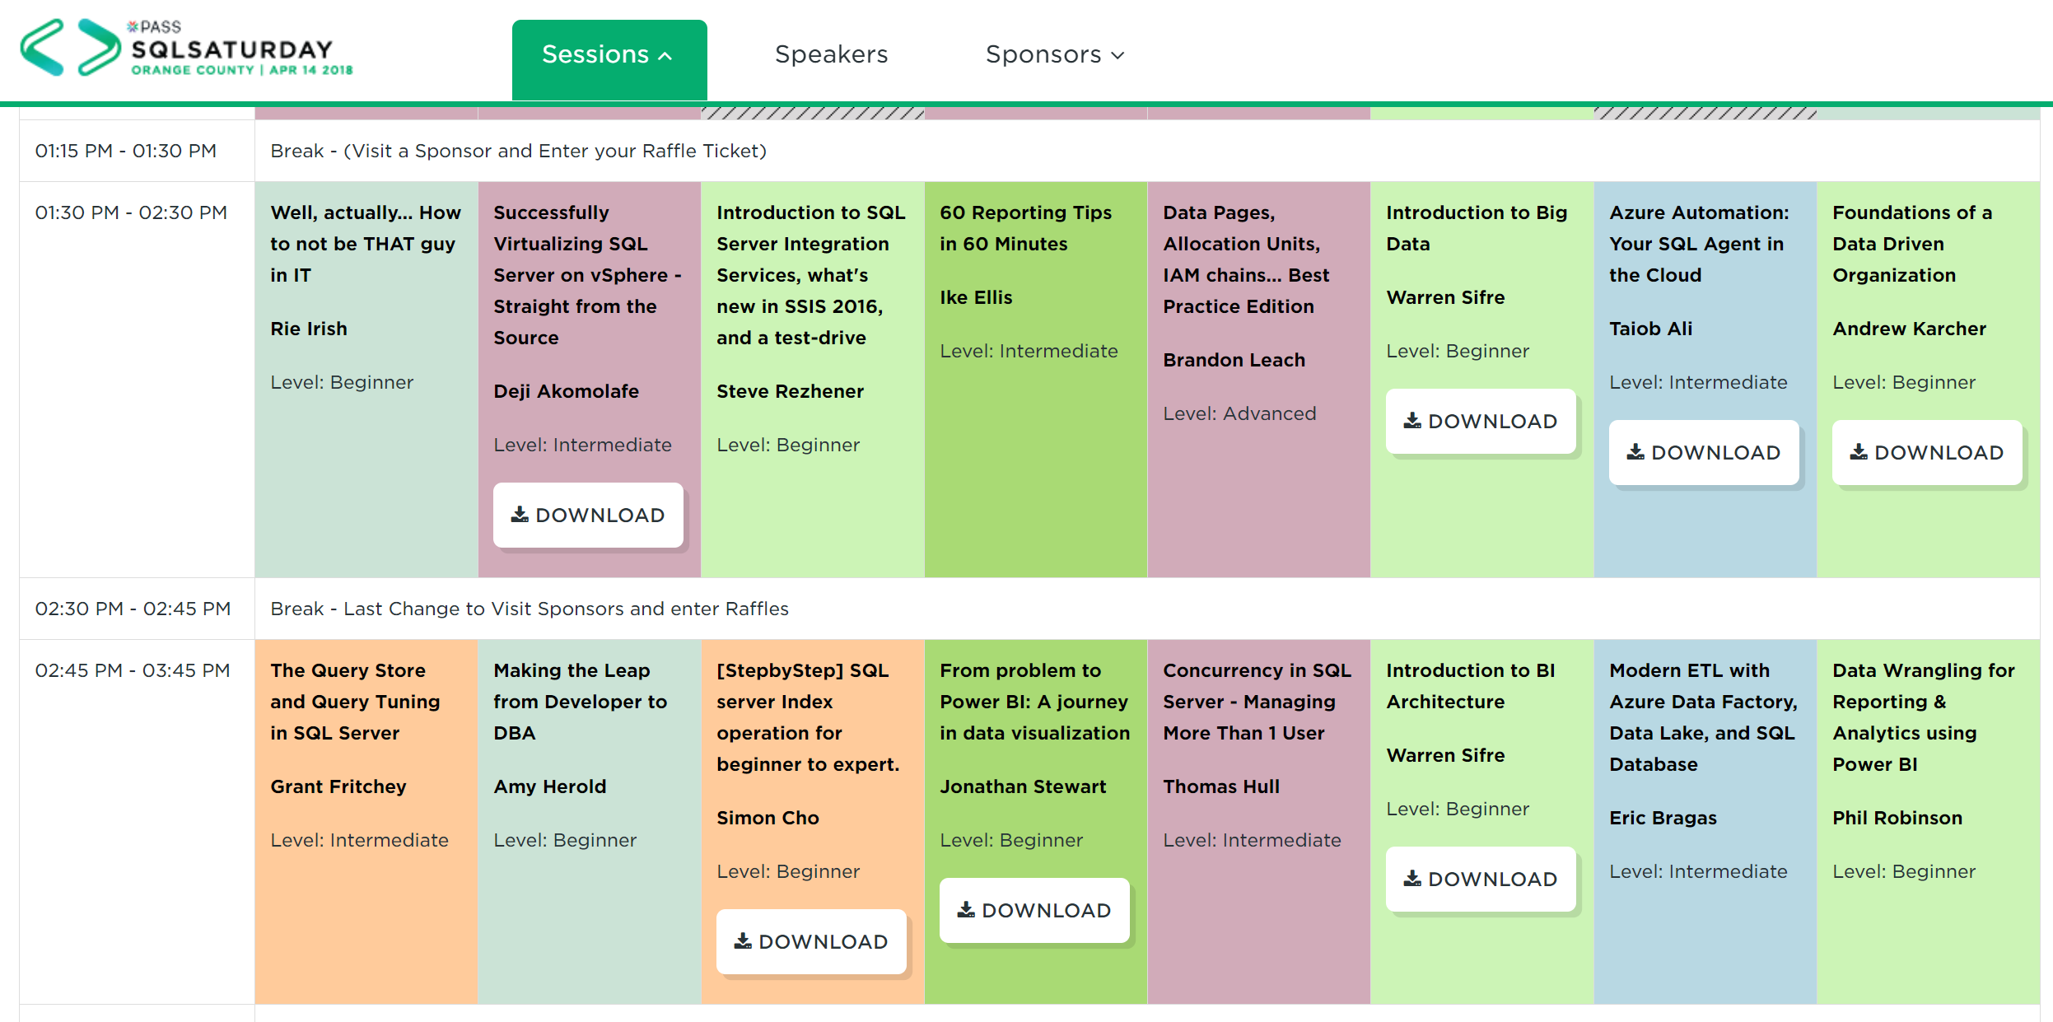Open 'Making the Leap from Developer to DBA' session

tap(581, 702)
